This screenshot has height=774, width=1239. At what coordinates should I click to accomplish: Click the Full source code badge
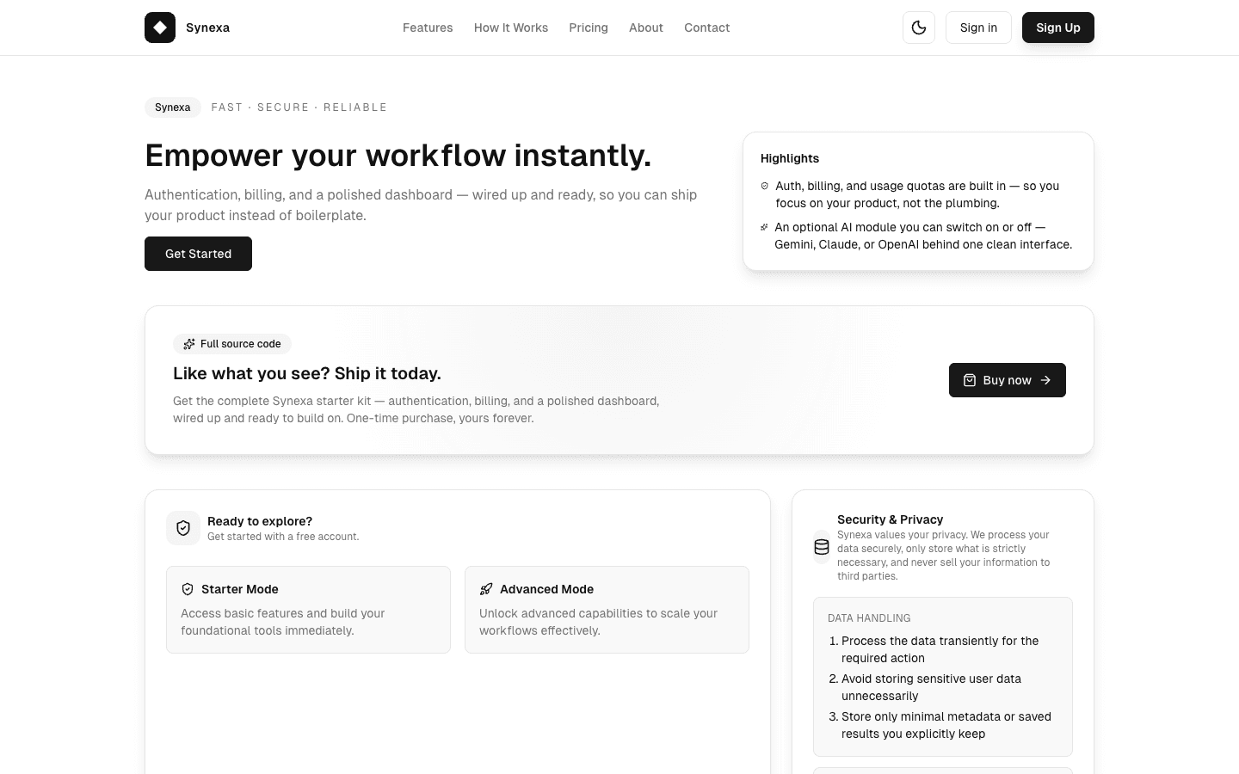[x=232, y=344]
